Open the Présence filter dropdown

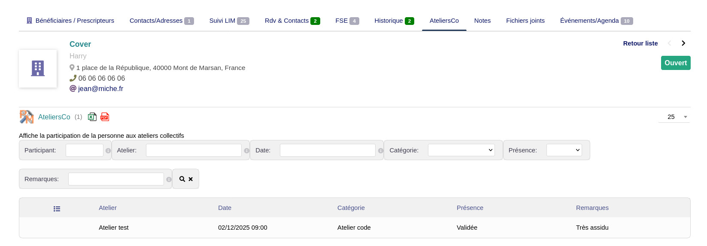click(x=564, y=150)
